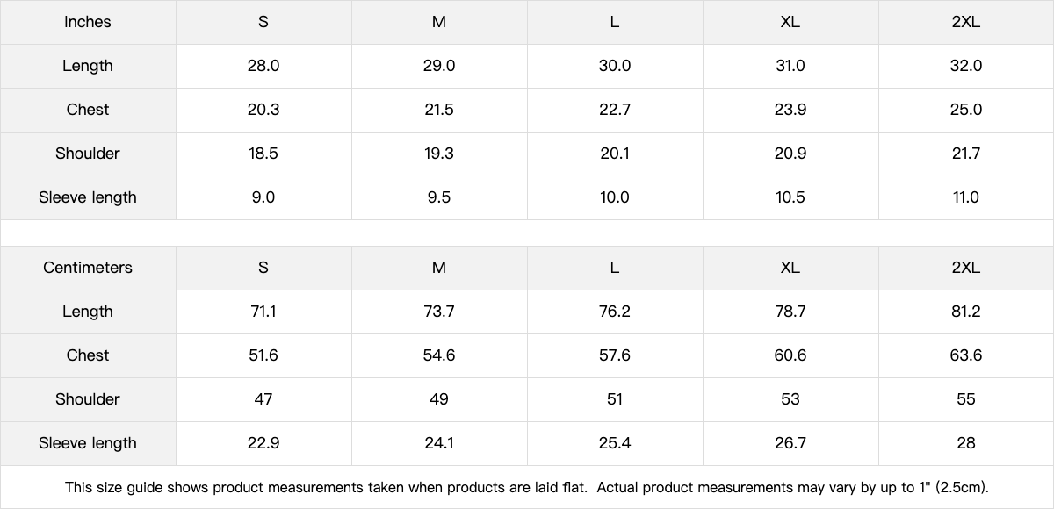1054x509 pixels.
Task: Click the Centimeters table header cell
Action: [88, 268]
